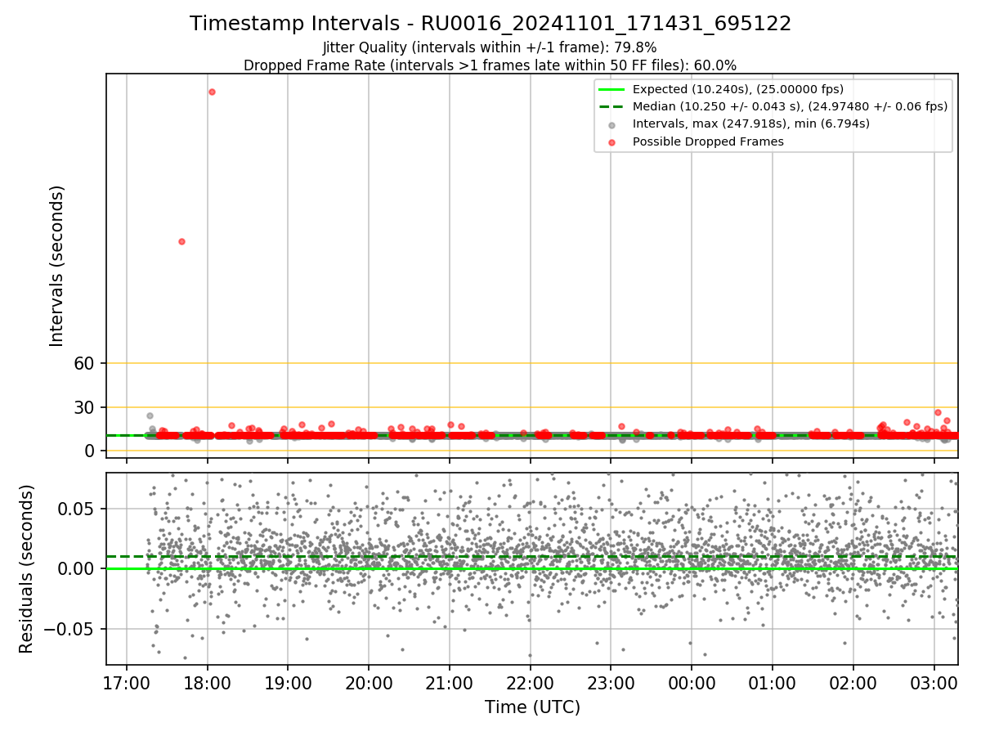This screenshot has height=736, width=981.
Task: Click the highest red outlier point near 18:00
Action: click(212, 92)
